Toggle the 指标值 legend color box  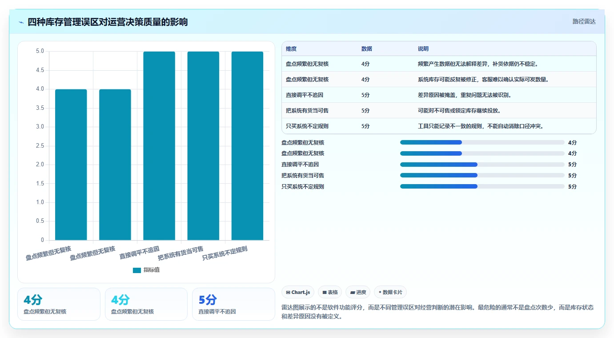[137, 270]
